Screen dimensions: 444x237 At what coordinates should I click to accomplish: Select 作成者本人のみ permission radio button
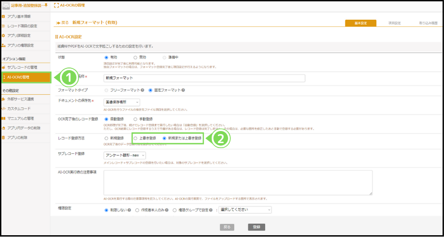click(137, 210)
